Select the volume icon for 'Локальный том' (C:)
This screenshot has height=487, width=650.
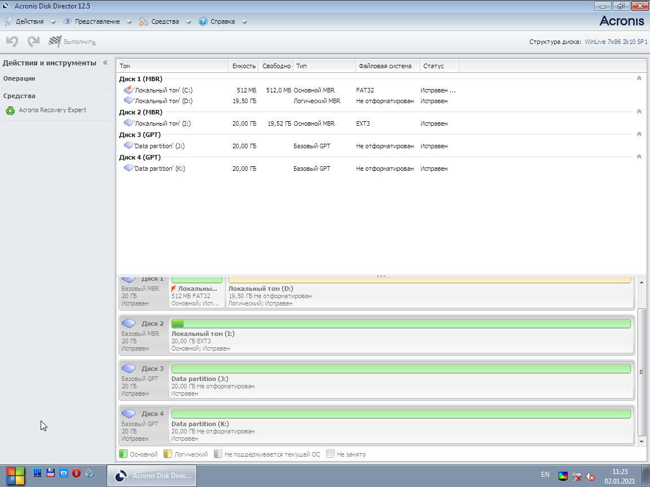129,90
